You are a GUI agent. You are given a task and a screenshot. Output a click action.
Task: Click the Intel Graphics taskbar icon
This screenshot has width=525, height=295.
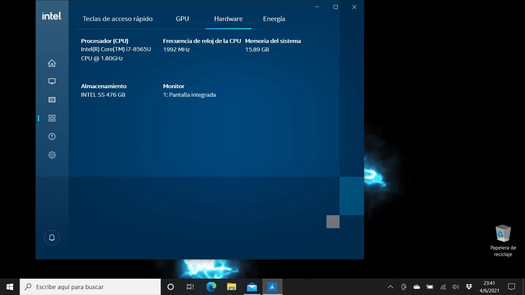tap(272, 287)
